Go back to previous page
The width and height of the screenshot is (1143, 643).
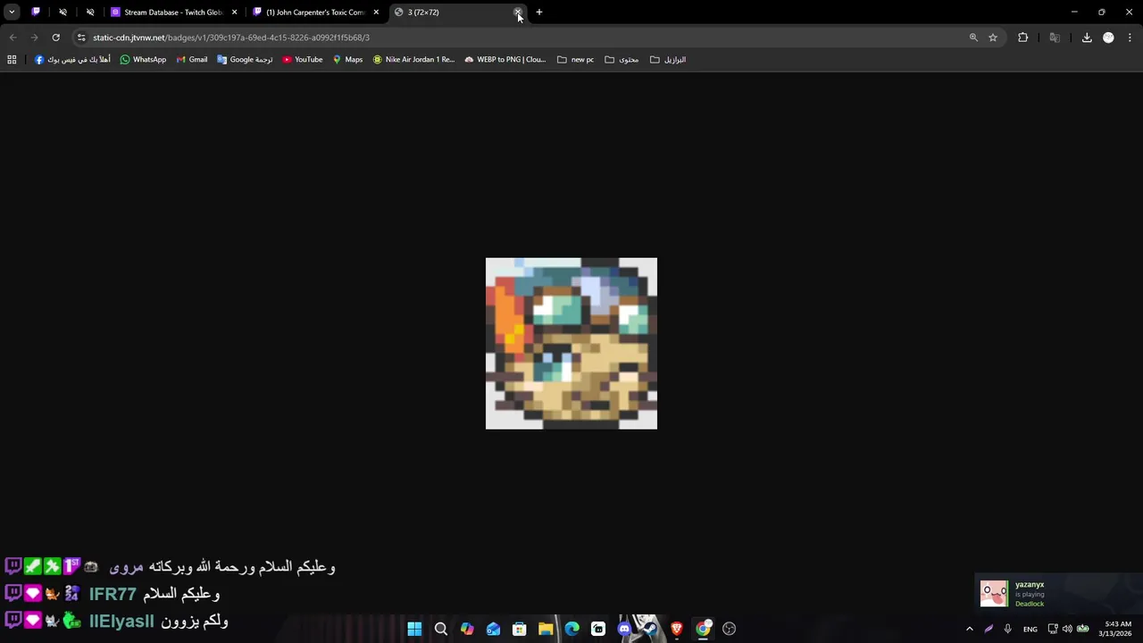point(13,38)
